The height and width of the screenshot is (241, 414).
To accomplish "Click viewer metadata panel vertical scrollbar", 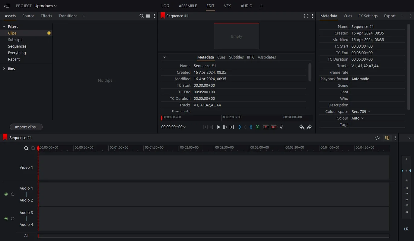I will click(310, 72).
